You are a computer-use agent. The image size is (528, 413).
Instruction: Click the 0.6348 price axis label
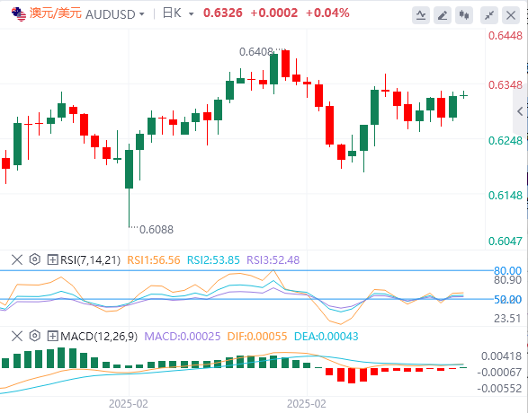click(x=506, y=85)
